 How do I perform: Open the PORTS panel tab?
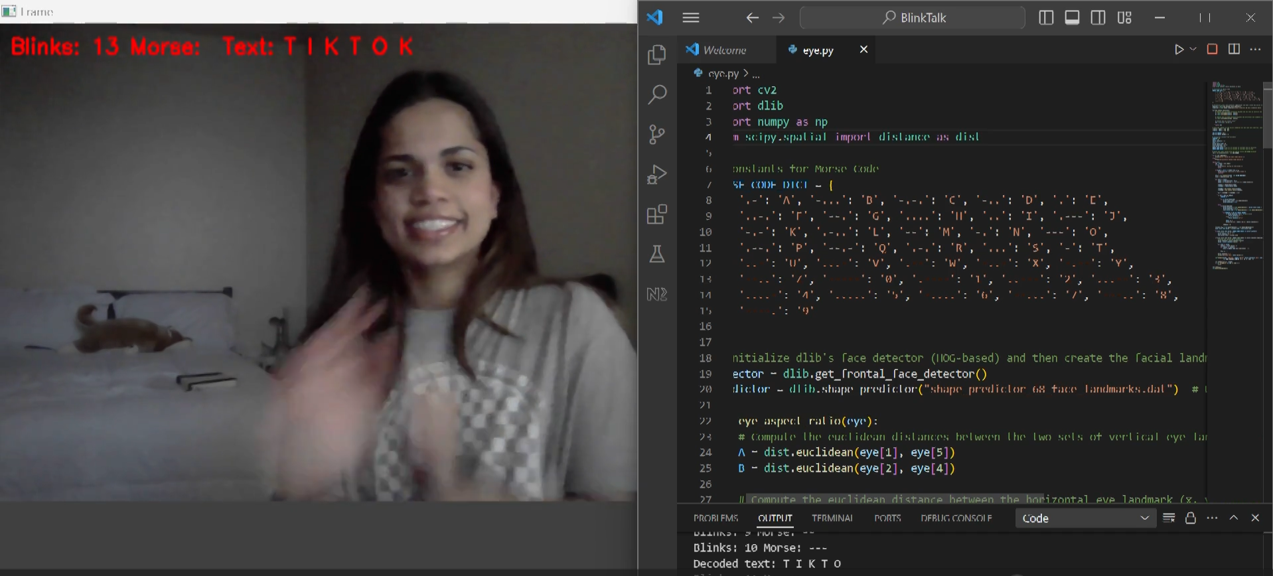[887, 518]
